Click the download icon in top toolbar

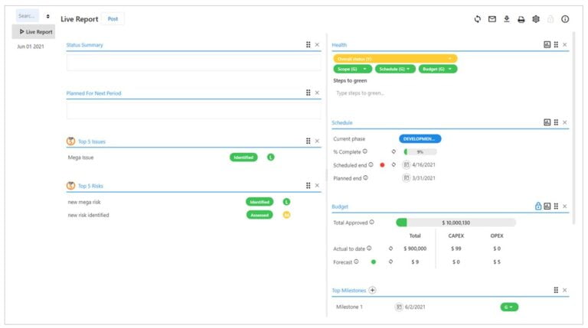click(507, 19)
